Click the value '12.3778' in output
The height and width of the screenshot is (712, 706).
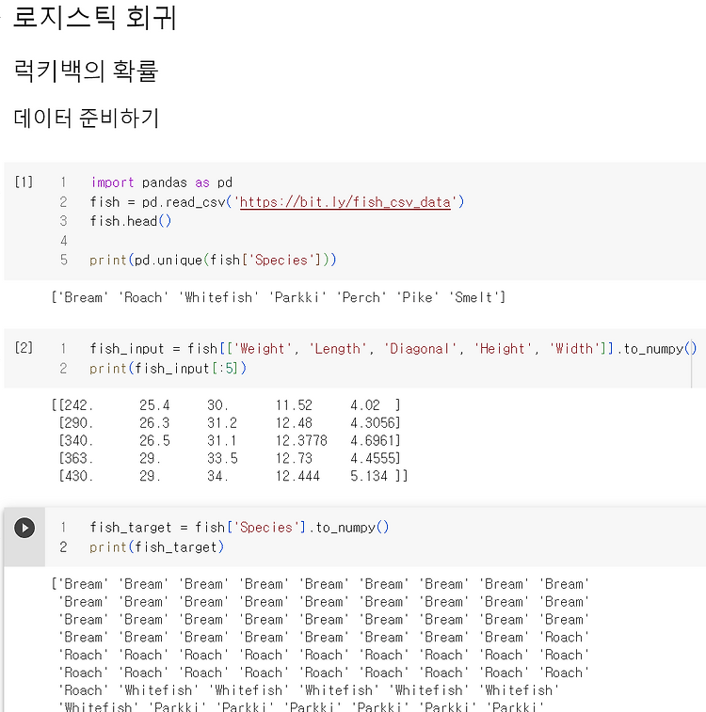click(301, 440)
